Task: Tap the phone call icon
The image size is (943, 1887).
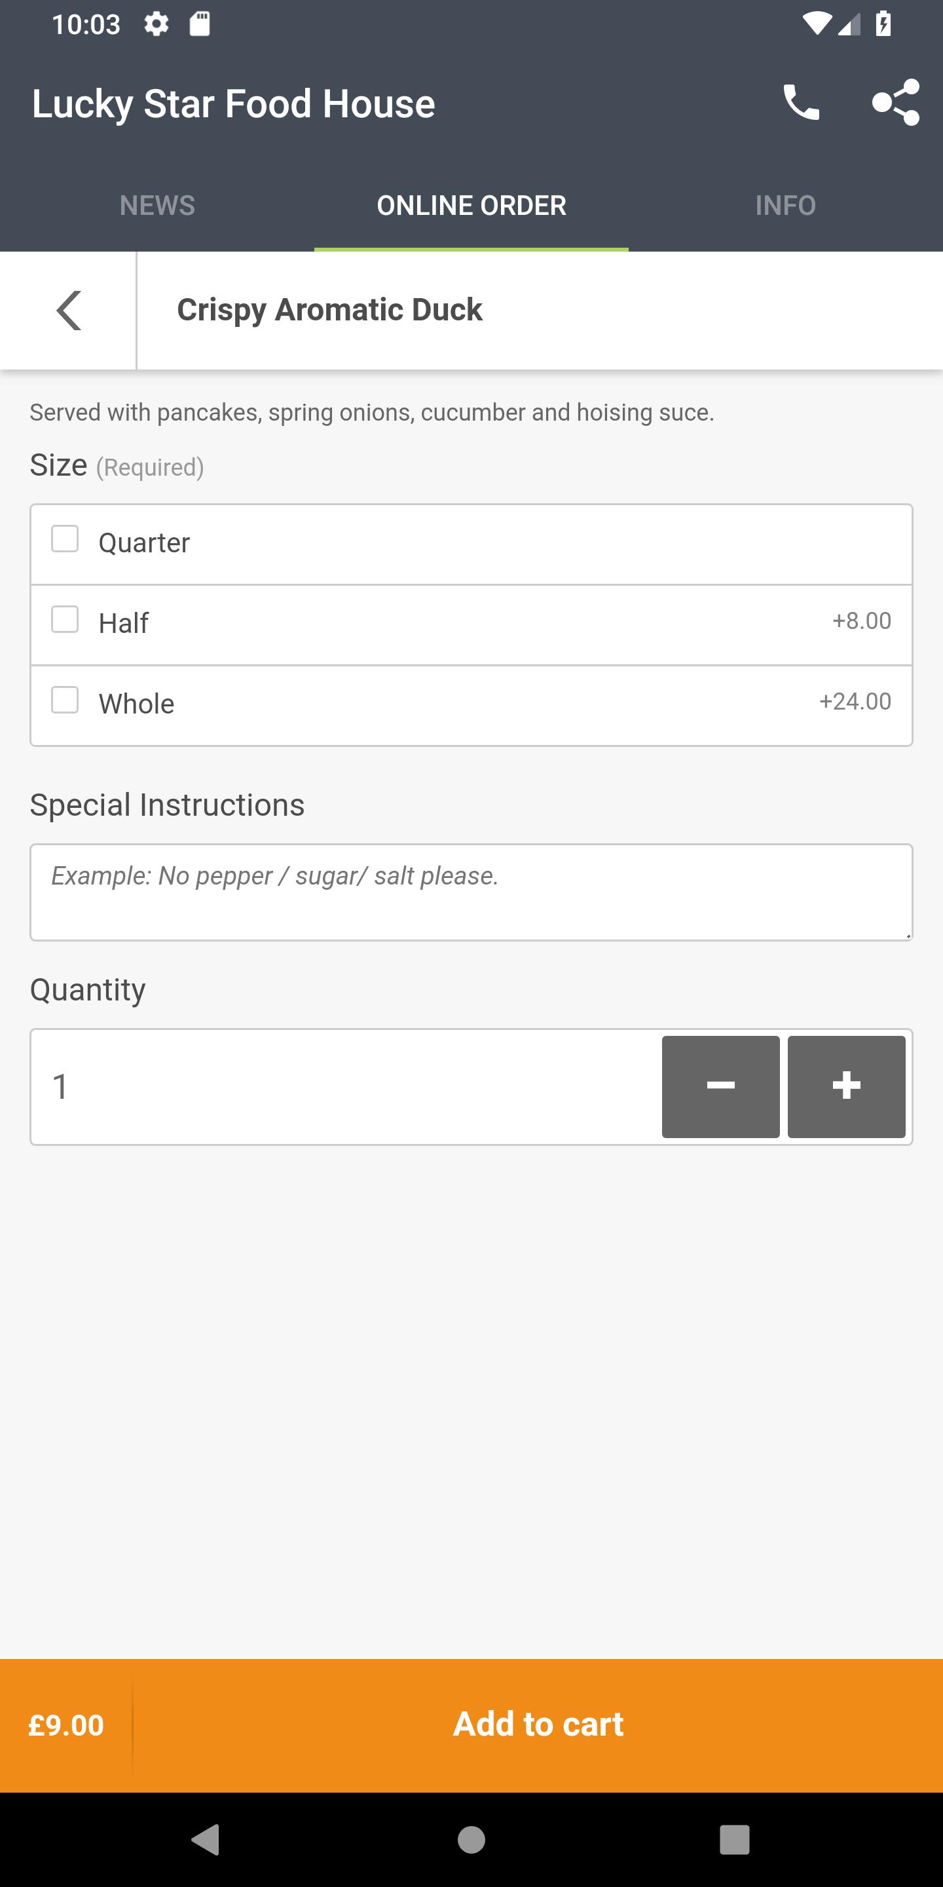Action: click(801, 103)
